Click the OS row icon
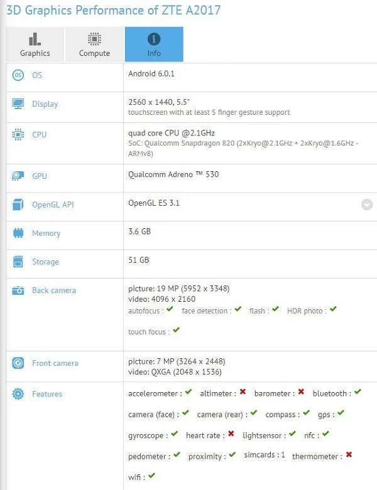Viewport: 377px width, 490px height. tap(18, 75)
